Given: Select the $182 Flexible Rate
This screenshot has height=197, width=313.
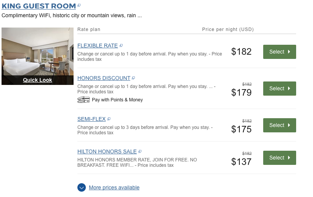Looking at the screenshot, I should [279, 52].
